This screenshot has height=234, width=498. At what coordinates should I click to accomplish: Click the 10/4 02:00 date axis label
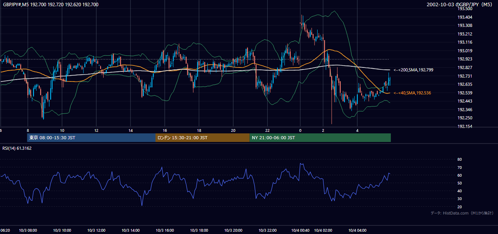pos(323,230)
